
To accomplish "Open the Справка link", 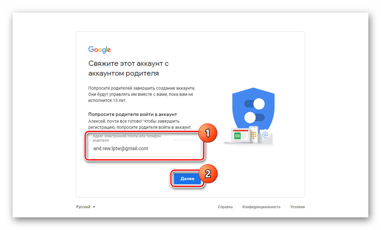I will coord(225,207).
